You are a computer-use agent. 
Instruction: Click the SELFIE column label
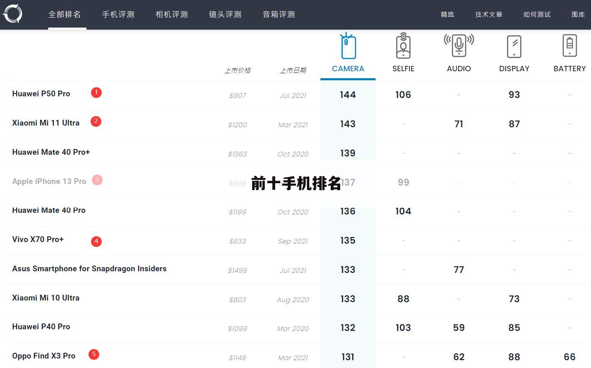tap(403, 69)
